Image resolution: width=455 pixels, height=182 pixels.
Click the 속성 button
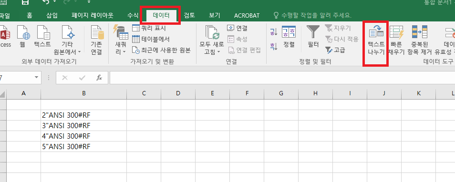(x=237, y=39)
